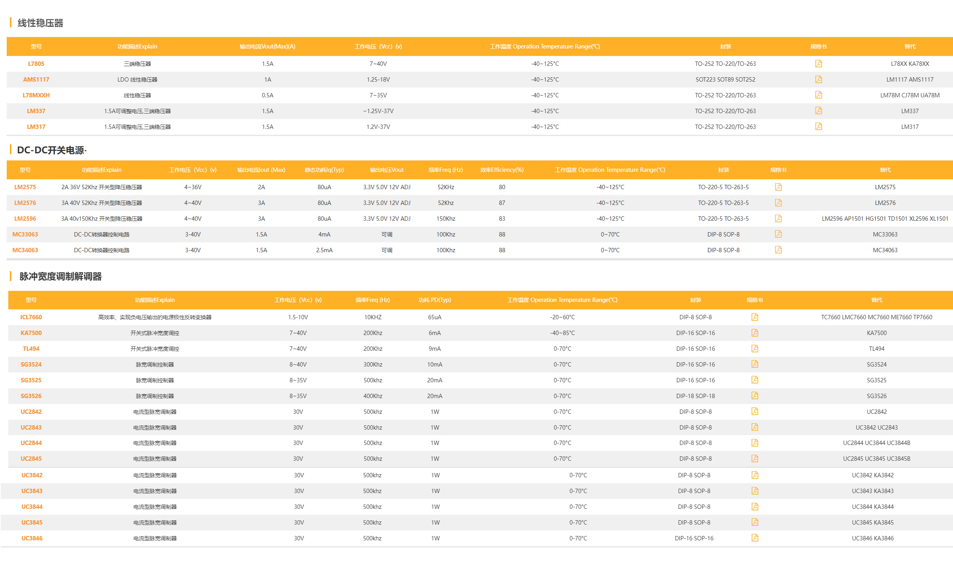
Task: Open the UC3846 datasheet PDF icon
Action: (x=755, y=538)
